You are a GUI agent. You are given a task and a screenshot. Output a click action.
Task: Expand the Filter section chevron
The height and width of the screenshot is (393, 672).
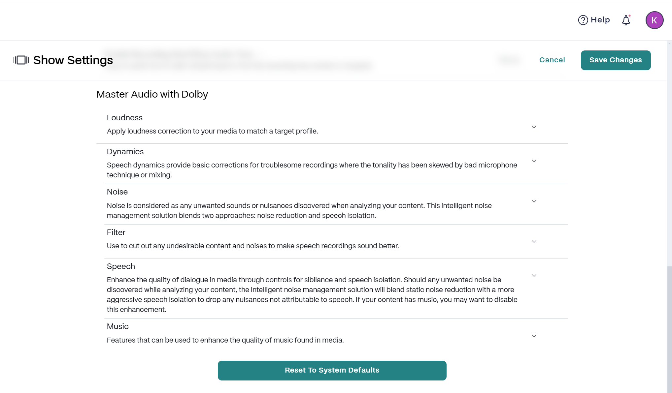[x=534, y=242]
